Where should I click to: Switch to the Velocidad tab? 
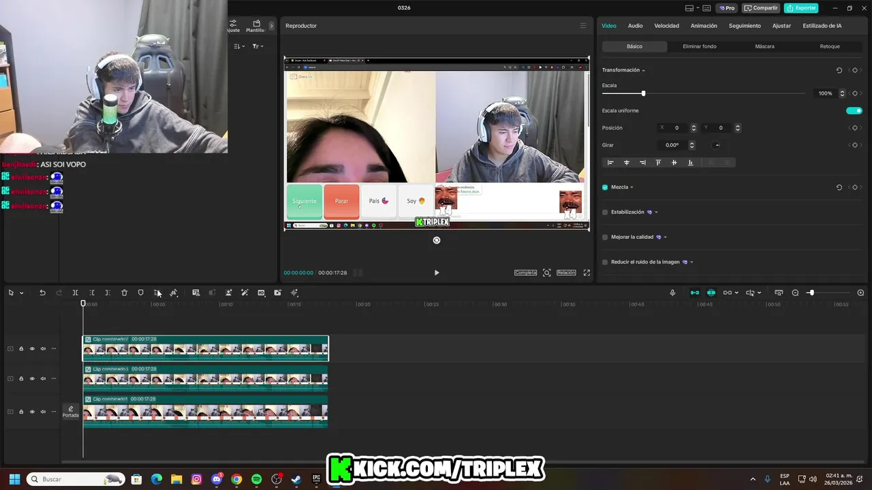coord(666,26)
